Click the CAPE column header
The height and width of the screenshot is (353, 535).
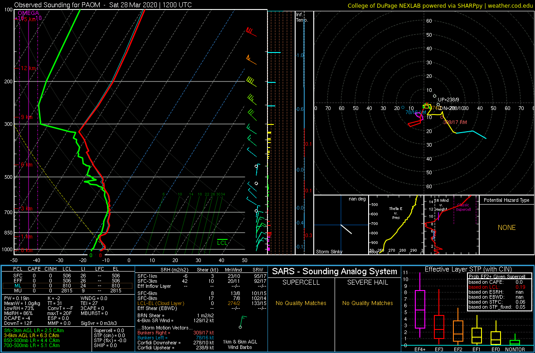34,269
